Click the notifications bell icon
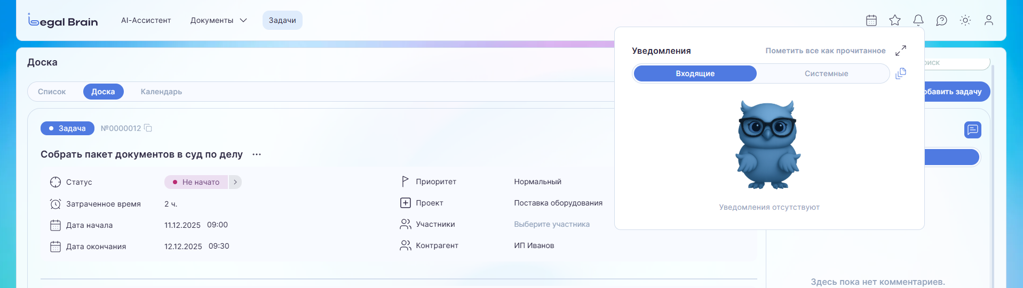The height and width of the screenshot is (288, 1023). [x=918, y=20]
